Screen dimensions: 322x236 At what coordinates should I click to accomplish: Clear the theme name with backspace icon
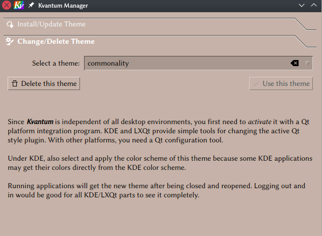click(294, 63)
